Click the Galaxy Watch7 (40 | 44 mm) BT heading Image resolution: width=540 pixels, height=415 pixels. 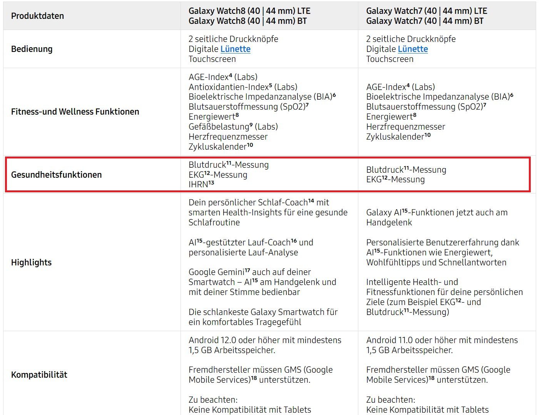point(425,21)
